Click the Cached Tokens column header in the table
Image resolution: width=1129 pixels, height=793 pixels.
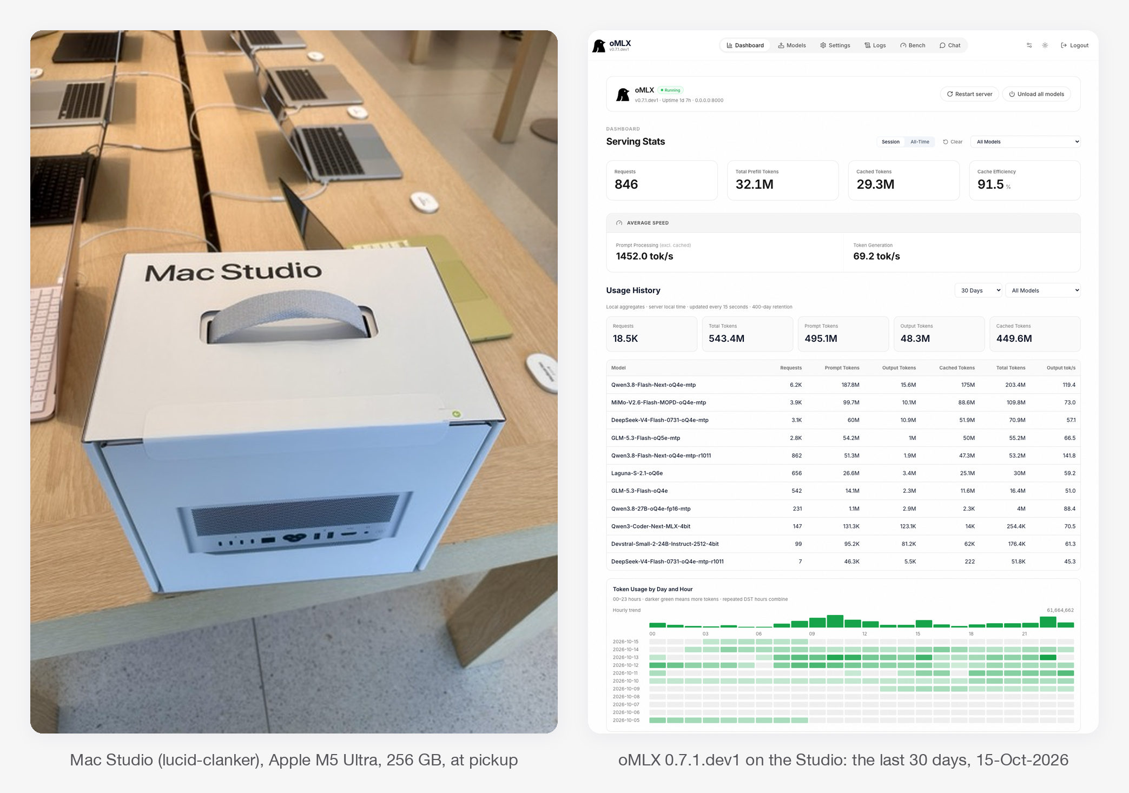click(957, 368)
